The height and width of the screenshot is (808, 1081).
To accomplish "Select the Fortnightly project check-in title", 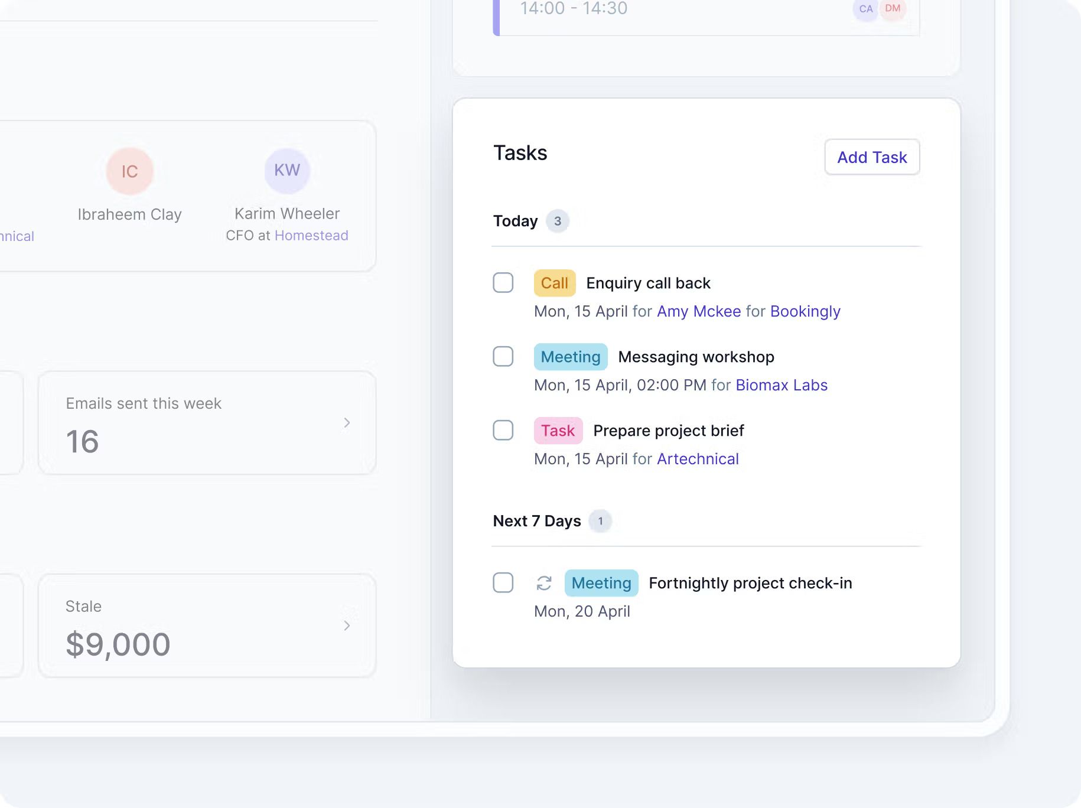I will 750,583.
